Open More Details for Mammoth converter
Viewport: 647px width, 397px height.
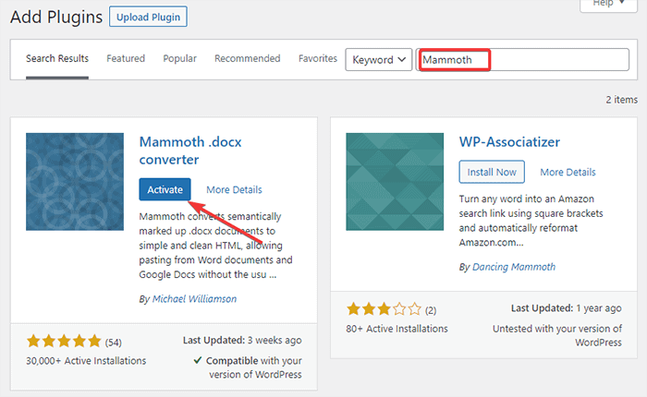[235, 190]
